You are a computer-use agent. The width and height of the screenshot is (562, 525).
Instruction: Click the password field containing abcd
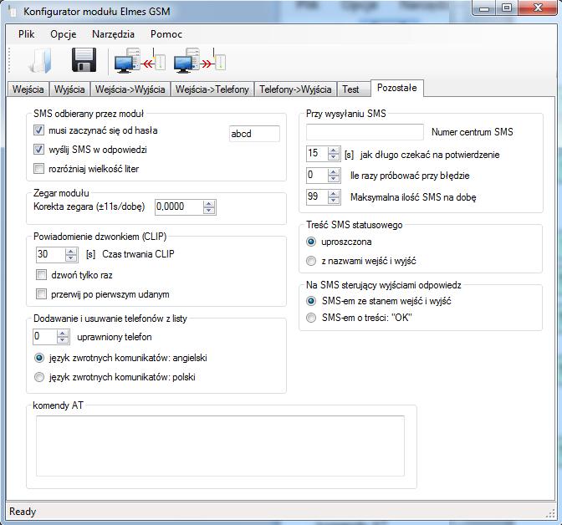pos(254,134)
